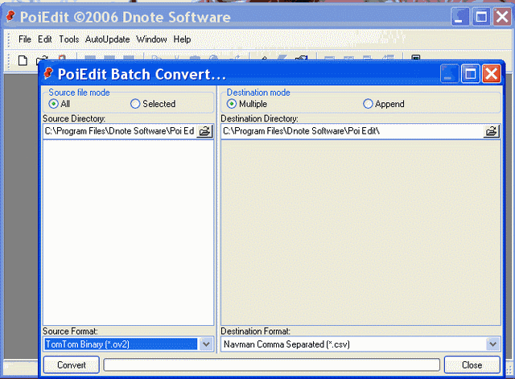Browse for destination directory folder icon
This screenshot has height=379, width=515.
(x=491, y=131)
